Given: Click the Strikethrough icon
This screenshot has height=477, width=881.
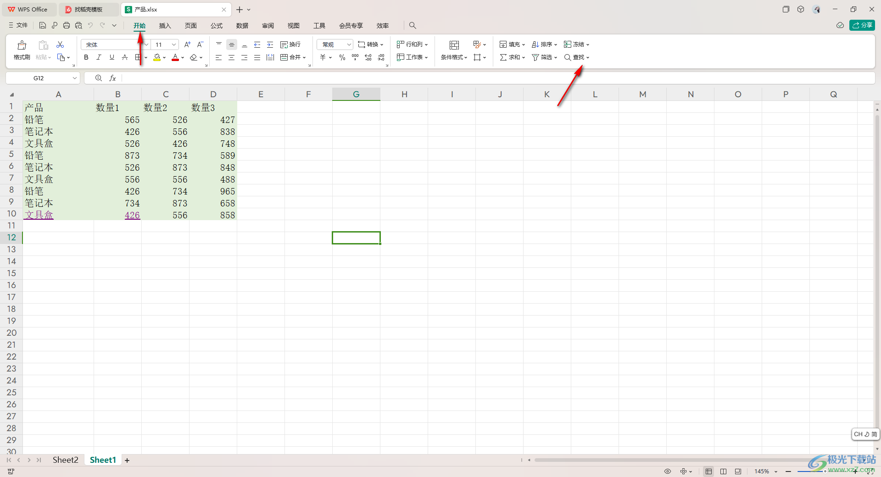Looking at the screenshot, I should point(125,57).
